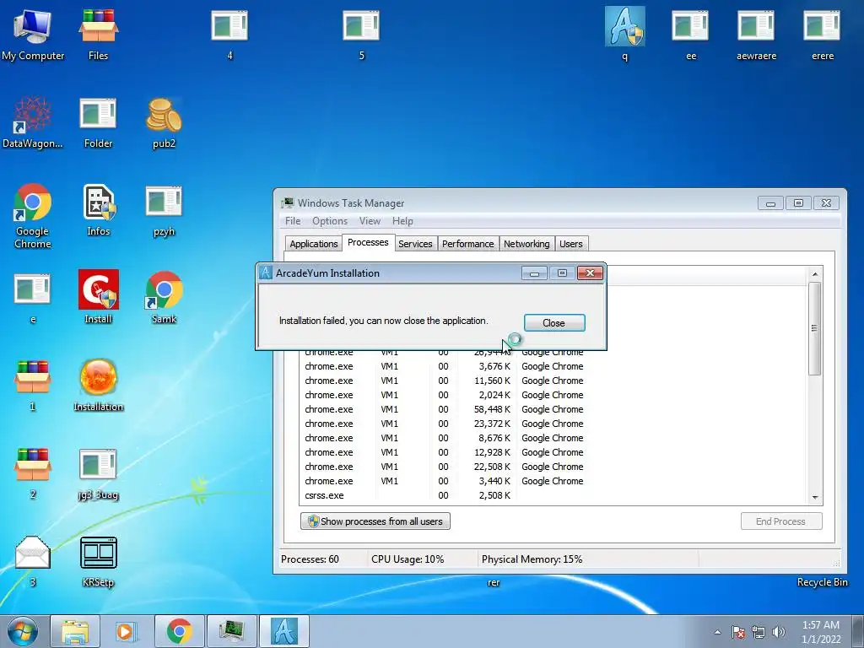864x648 pixels.
Task: Minimize the ArcadeYum Installation dialog
Action: 534,273
